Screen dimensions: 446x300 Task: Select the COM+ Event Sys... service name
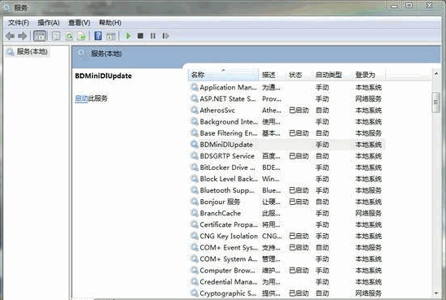(x=229, y=248)
